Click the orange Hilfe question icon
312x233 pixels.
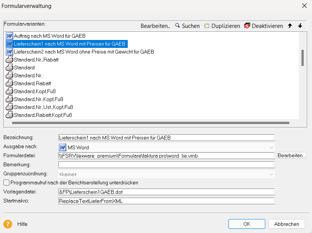tap(8, 224)
